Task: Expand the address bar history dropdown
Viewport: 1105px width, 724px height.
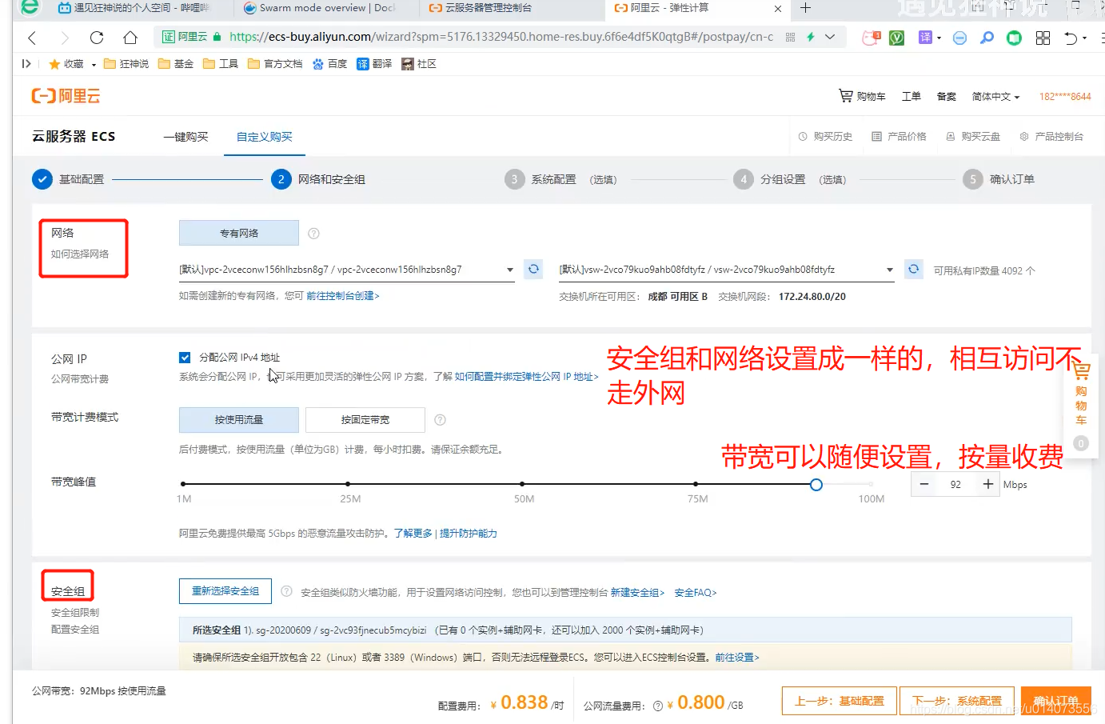Action: tap(830, 37)
